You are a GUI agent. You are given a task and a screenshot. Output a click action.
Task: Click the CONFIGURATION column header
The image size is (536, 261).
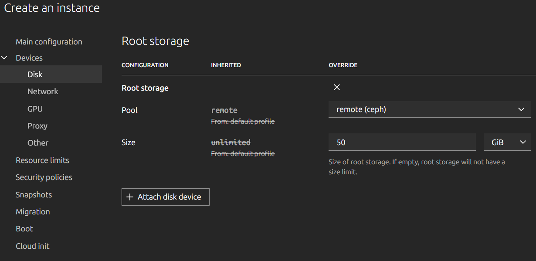click(x=145, y=65)
